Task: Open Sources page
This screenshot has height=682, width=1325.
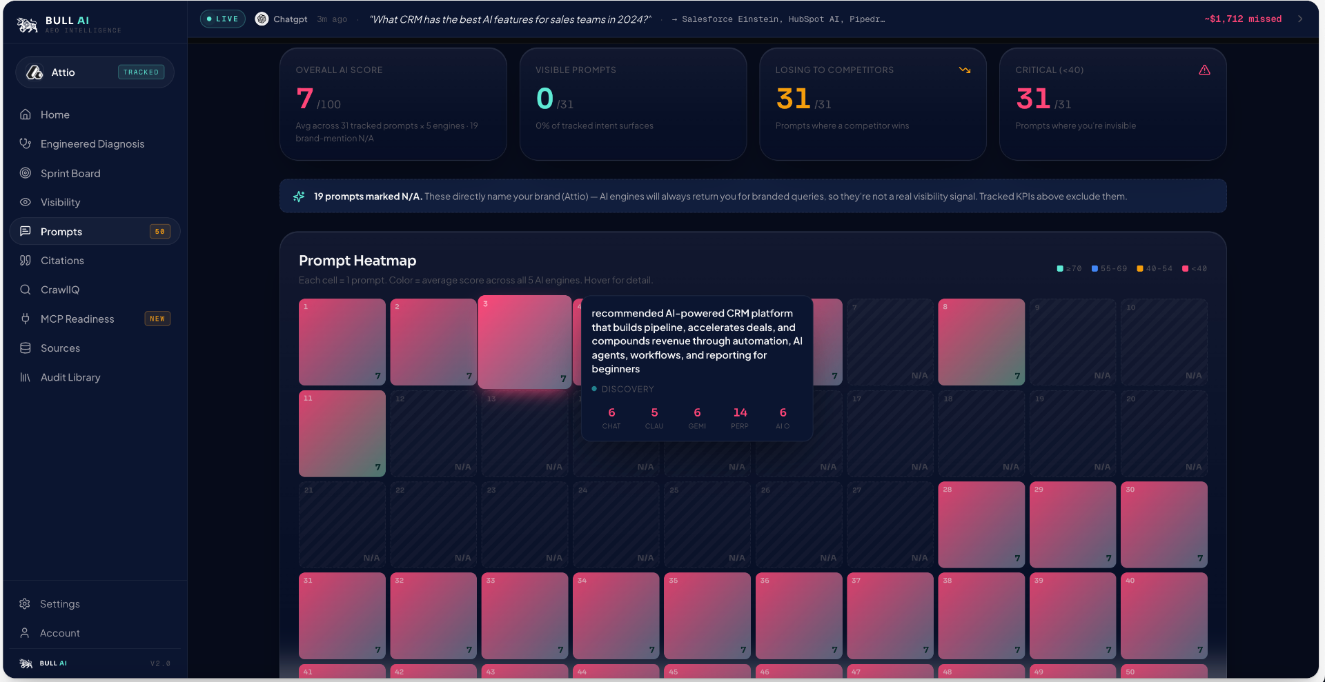Action: pos(95,348)
